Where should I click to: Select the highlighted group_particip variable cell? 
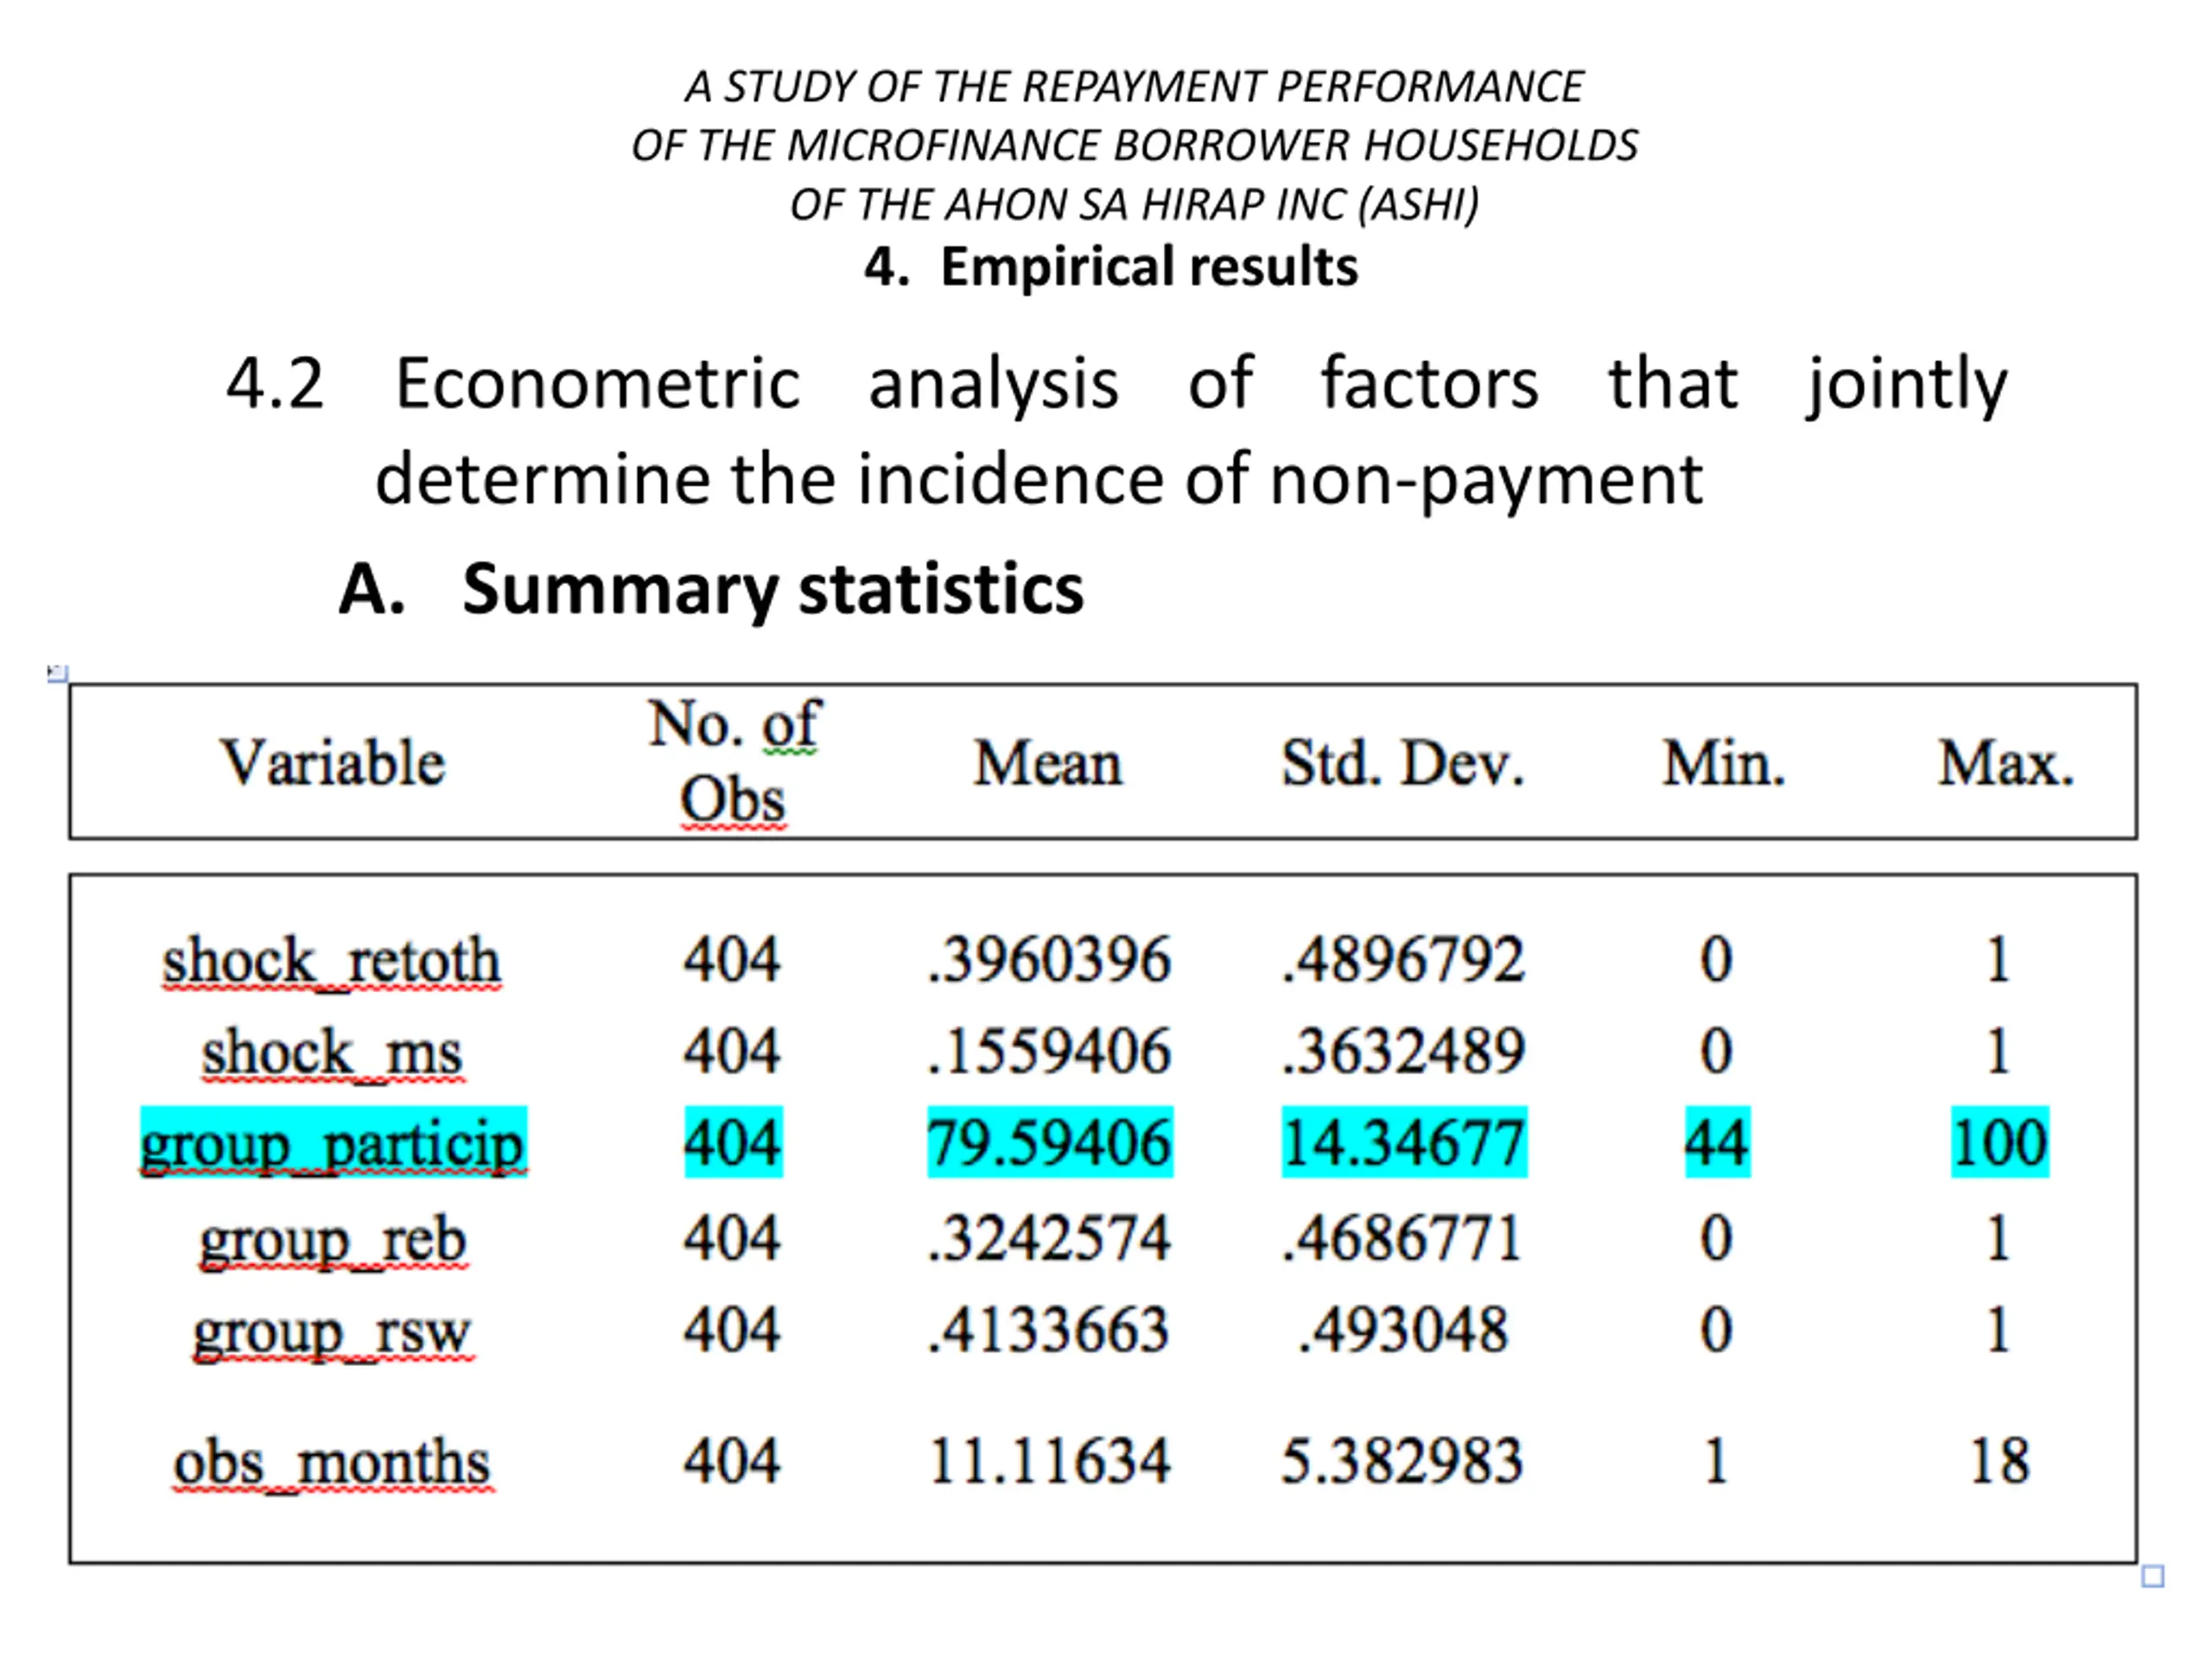pos(333,1142)
